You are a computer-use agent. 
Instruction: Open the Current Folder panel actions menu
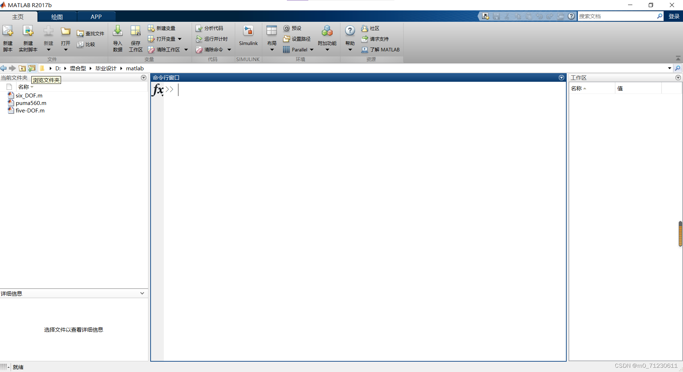(x=143, y=78)
